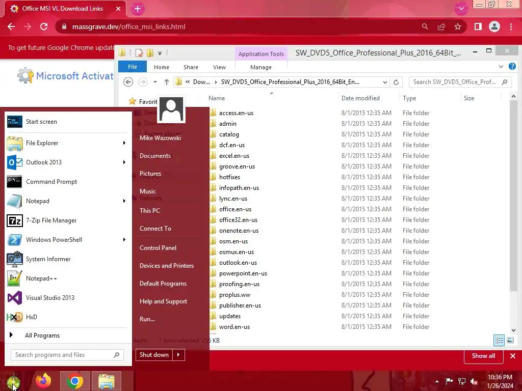Switch Explorer to large icons view
Screen dimensions: 522x391
pyautogui.click(x=510, y=340)
